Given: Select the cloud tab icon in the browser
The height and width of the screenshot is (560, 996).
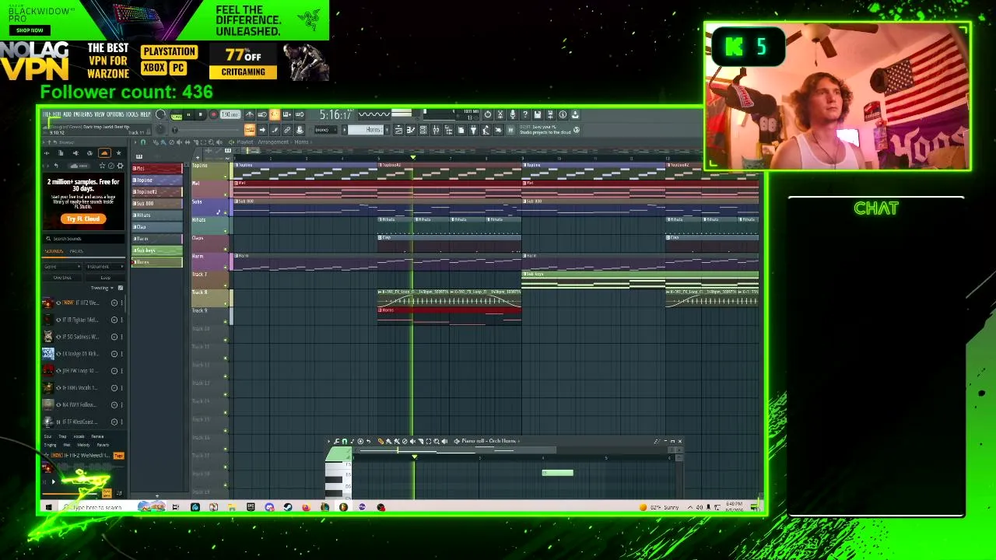Looking at the screenshot, I should click(104, 153).
